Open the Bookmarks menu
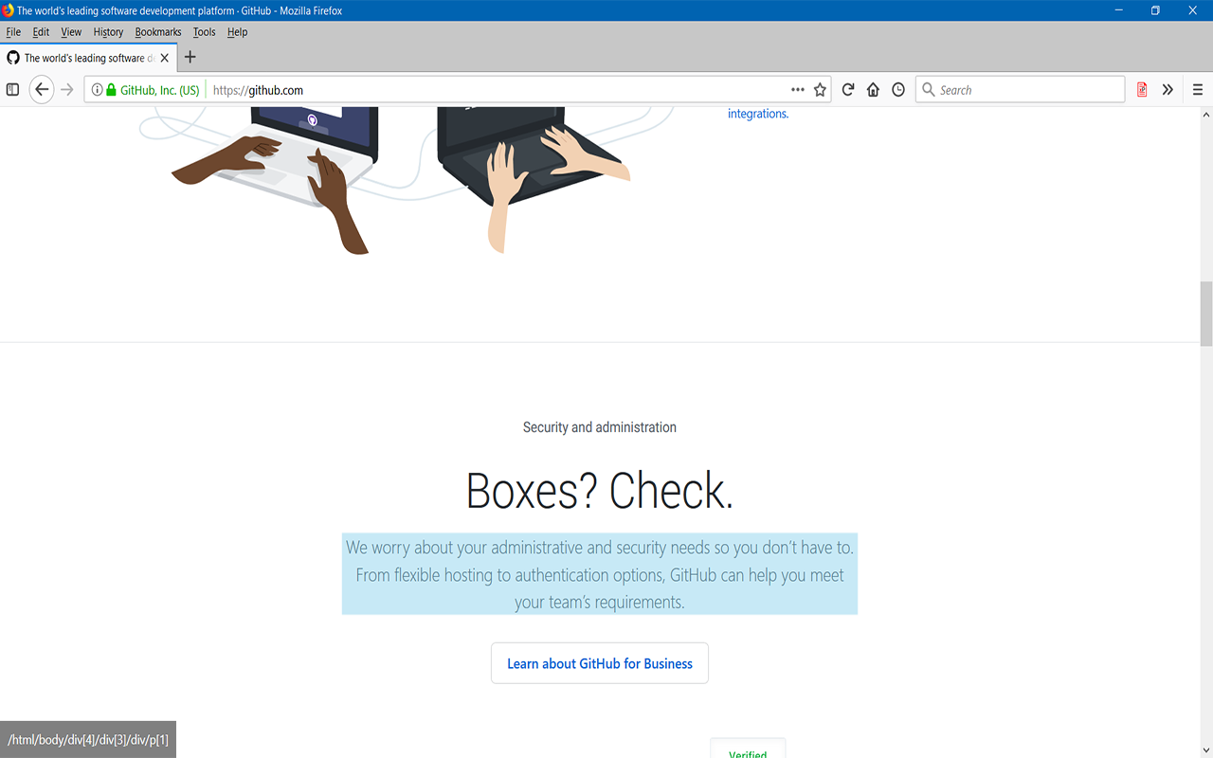The width and height of the screenshot is (1213, 758). [158, 32]
